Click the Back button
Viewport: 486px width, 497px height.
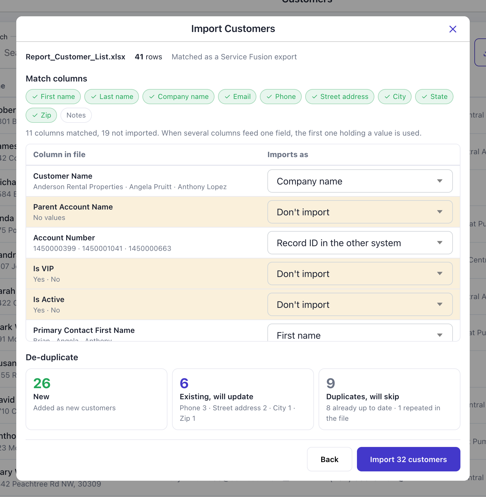click(x=330, y=459)
